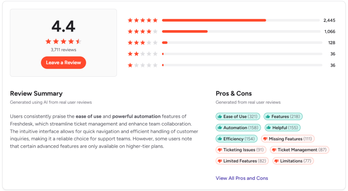Click the thumbs-down icon on Ticketing Issues
348x191 pixels.
[220, 150]
